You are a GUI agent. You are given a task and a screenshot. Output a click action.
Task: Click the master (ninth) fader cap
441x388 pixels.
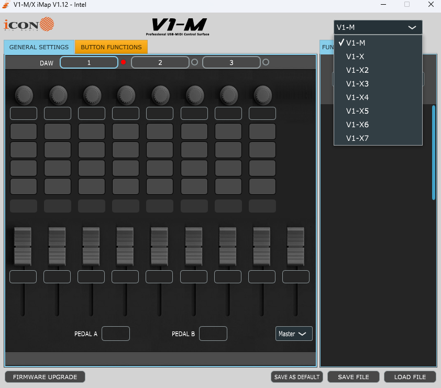[x=295, y=247]
